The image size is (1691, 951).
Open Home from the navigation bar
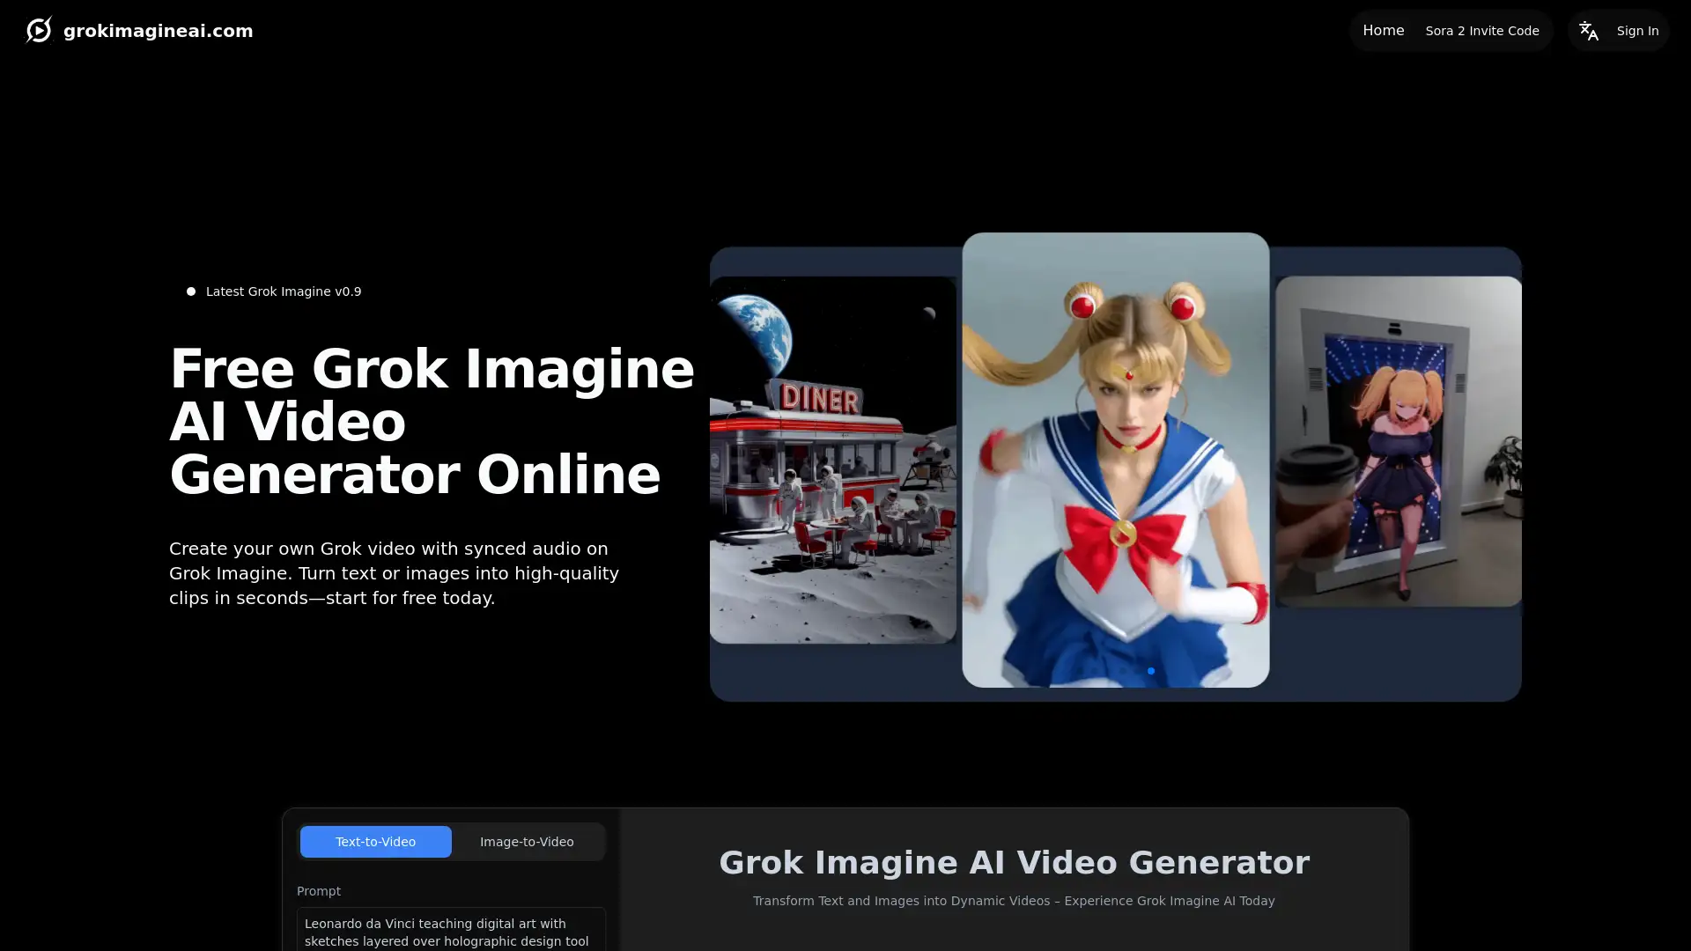1383,30
